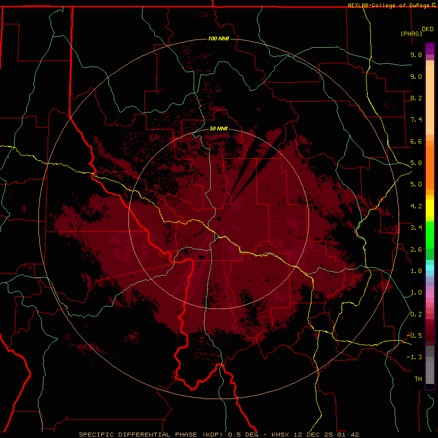Click the 5.8 color scale value
438x438 pixels.
(416, 163)
